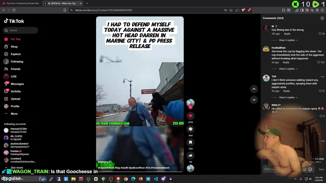Open the Upload page
Image resolution: width=326 pixels, height=183 pixels.
[x=12, y=99]
